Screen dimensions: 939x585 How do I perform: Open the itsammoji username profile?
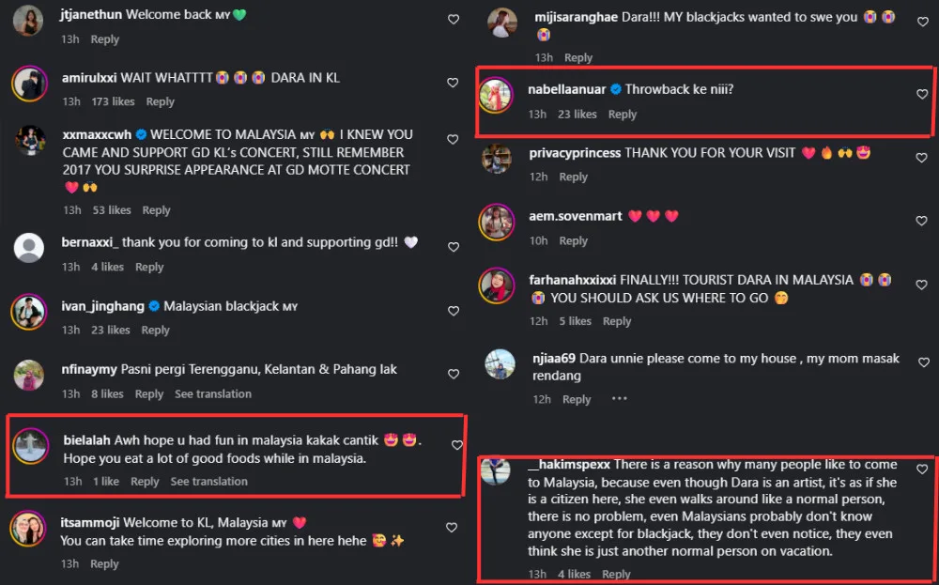[90, 523]
